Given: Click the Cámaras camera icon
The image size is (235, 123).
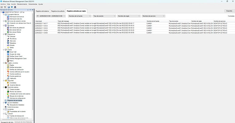Looking at the screenshot, I should click(x=8, y=36).
